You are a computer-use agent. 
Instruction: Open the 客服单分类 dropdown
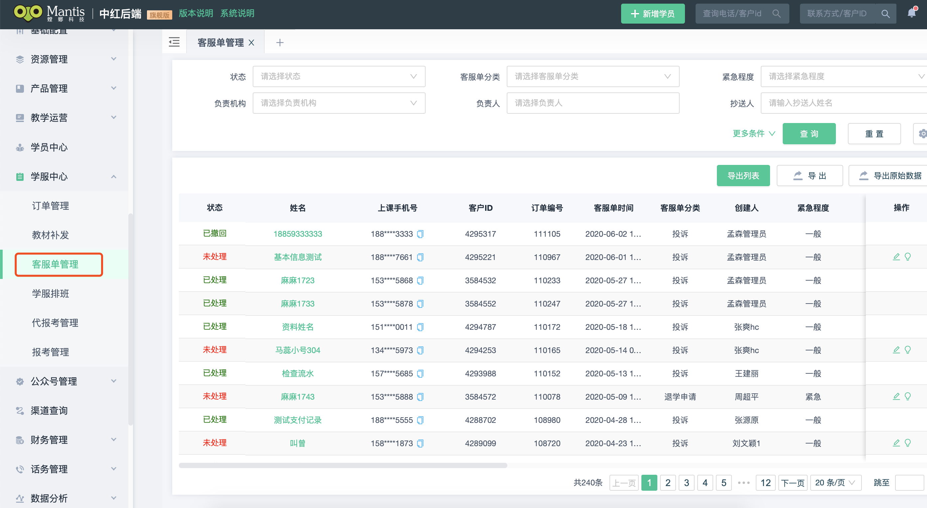click(x=593, y=76)
